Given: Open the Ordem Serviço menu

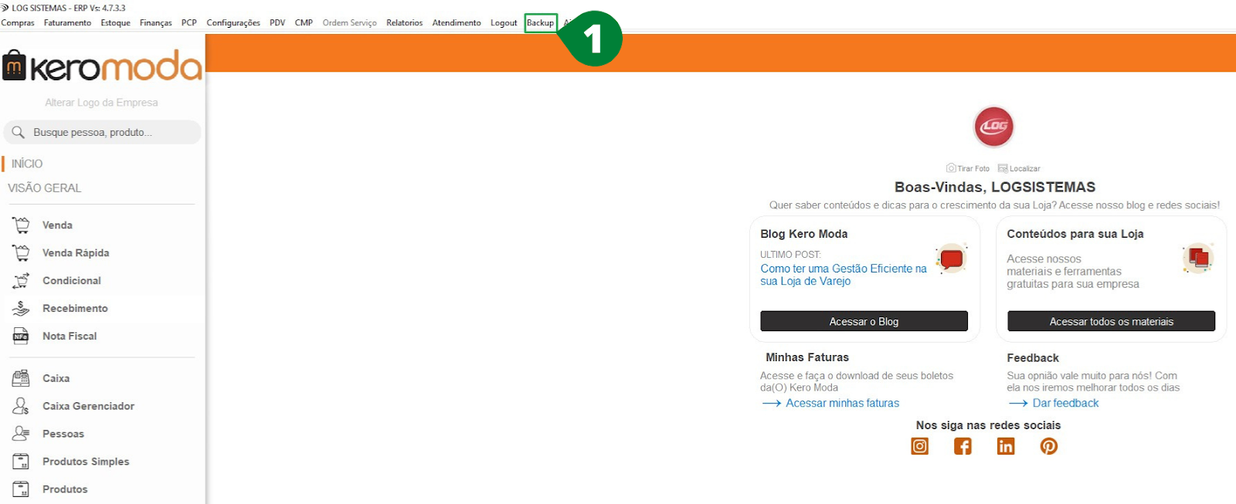Looking at the screenshot, I should [x=349, y=23].
